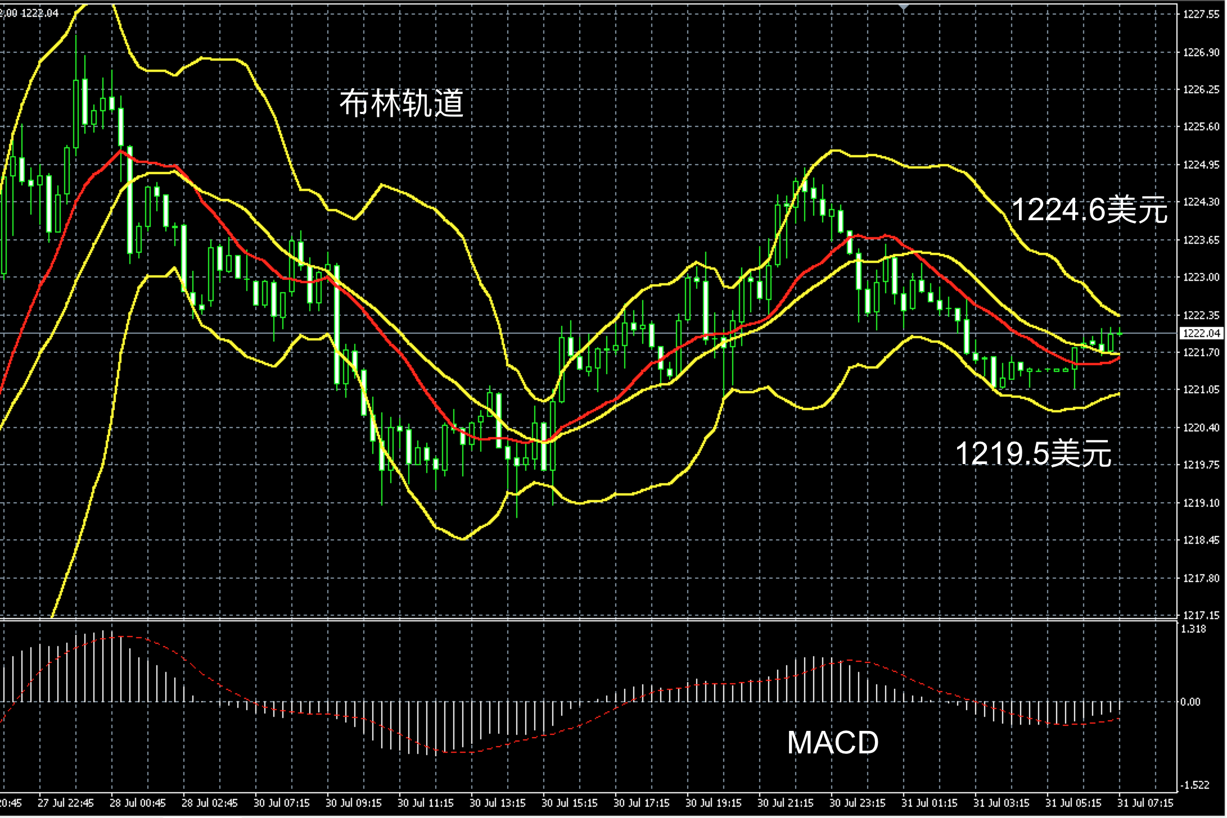Click the 27 Jul 22:45 time label
Image resolution: width=1227 pixels, height=818 pixels.
pos(65,803)
